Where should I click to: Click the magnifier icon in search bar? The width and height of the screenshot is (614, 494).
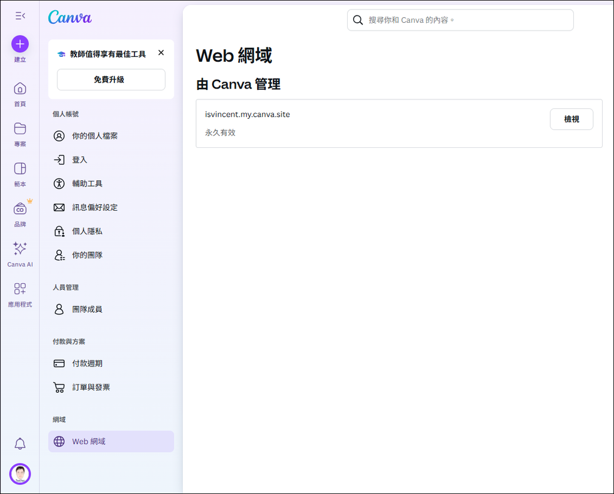(358, 20)
